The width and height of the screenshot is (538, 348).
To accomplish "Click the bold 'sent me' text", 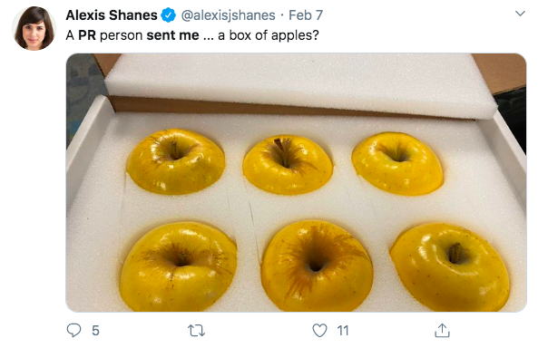I will pyautogui.click(x=172, y=35).
